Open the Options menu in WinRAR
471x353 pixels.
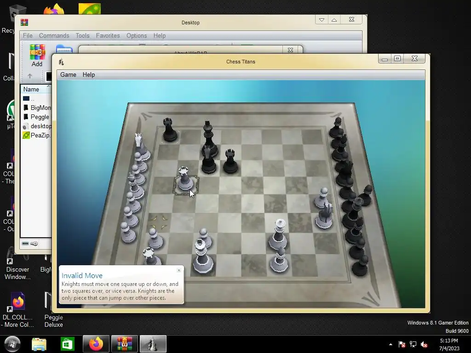[137, 36]
